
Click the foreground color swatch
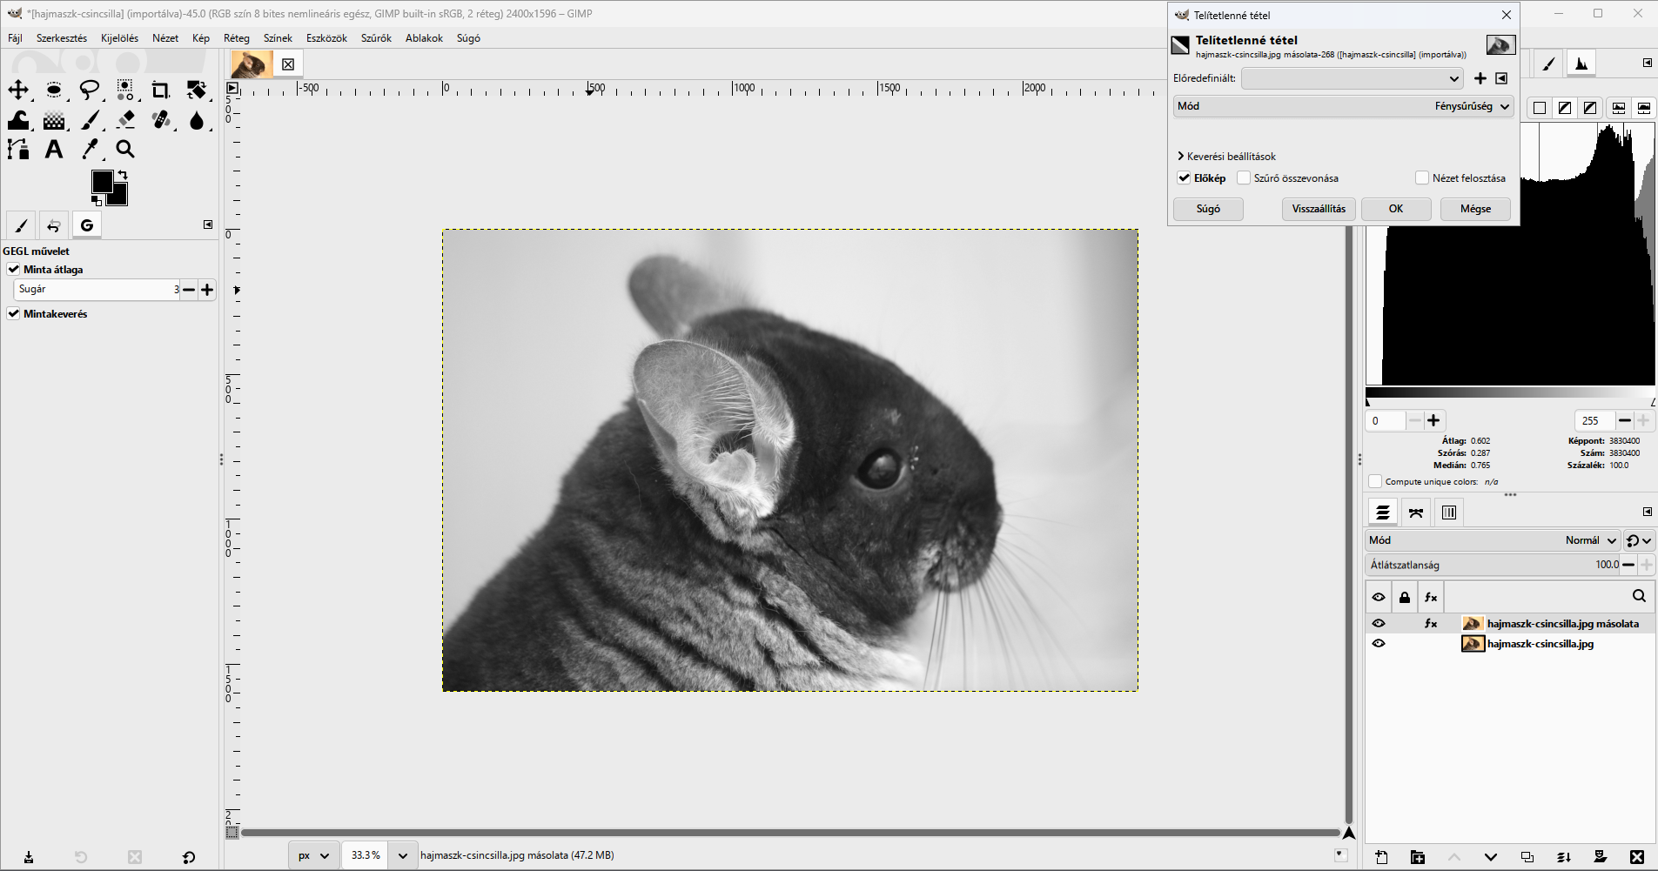[102, 181]
